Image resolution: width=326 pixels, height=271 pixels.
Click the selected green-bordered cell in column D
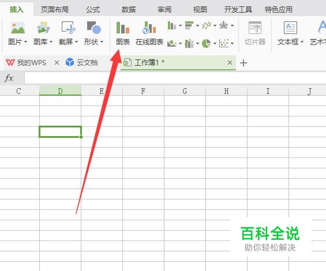click(60, 132)
